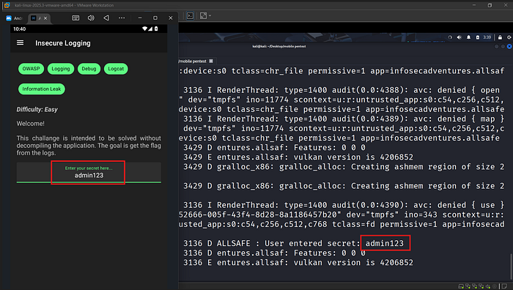Image resolution: width=513 pixels, height=290 pixels.
Task: Click the Android clock showing 10:40
Action: coord(19,29)
